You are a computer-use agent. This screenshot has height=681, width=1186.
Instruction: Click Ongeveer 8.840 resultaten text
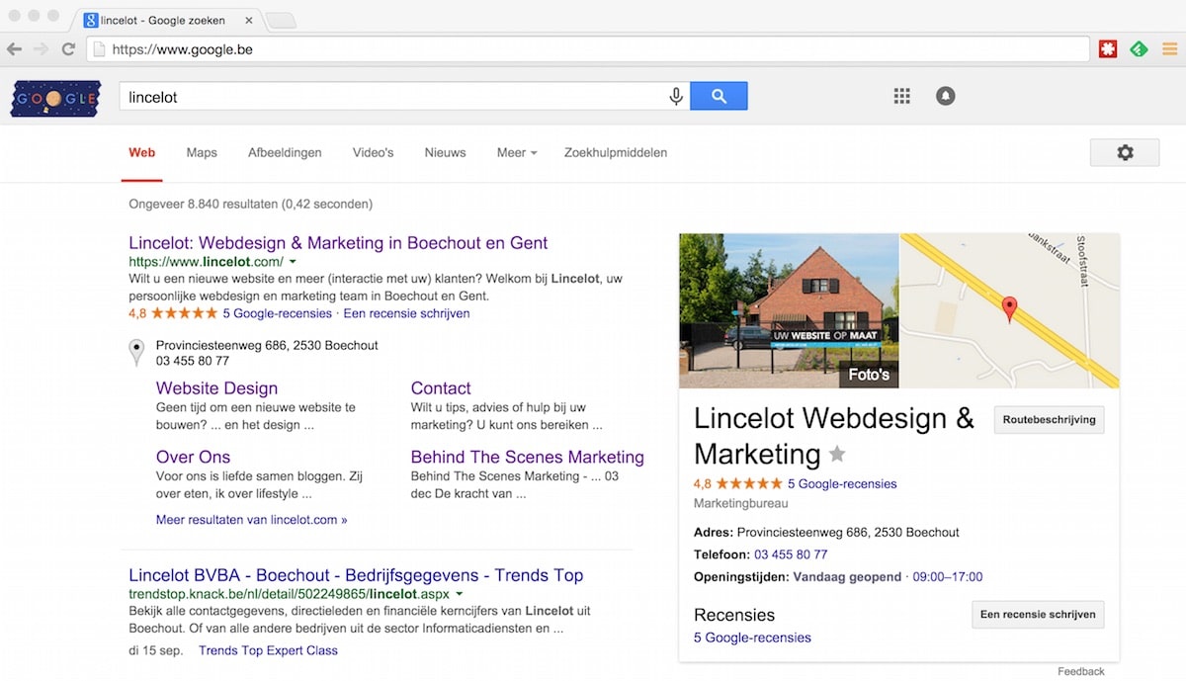250,205
